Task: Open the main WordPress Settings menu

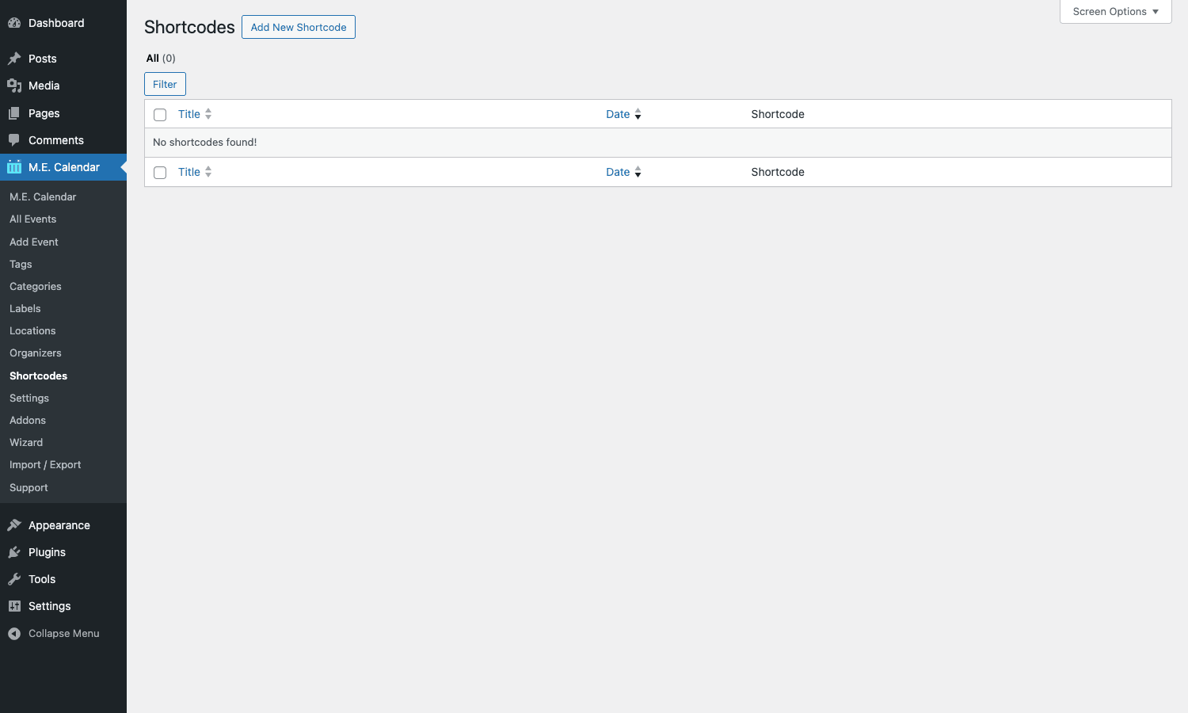Action: [63, 606]
